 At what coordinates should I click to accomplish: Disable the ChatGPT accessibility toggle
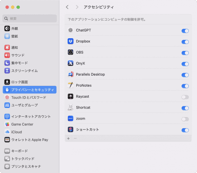(185, 31)
